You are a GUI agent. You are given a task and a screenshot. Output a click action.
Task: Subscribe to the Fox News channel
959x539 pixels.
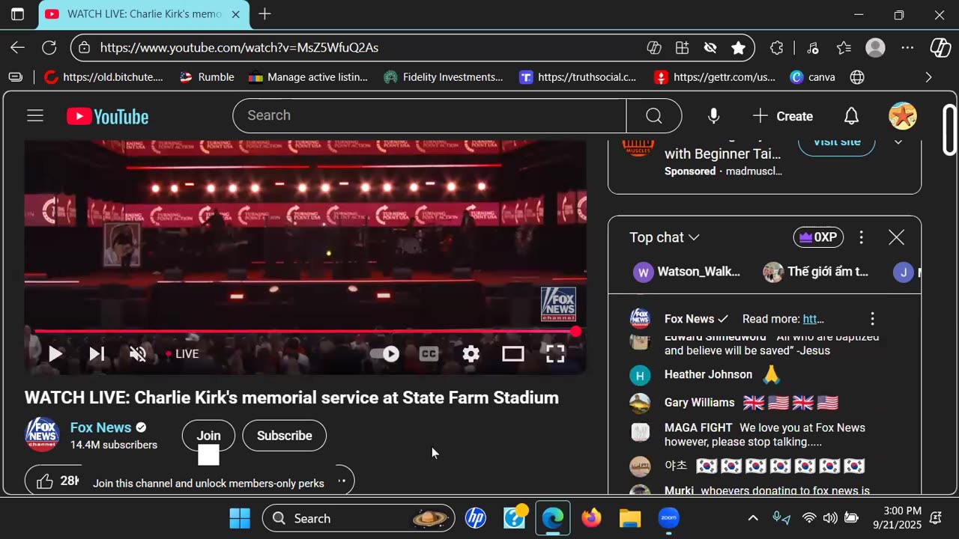[285, 436]
